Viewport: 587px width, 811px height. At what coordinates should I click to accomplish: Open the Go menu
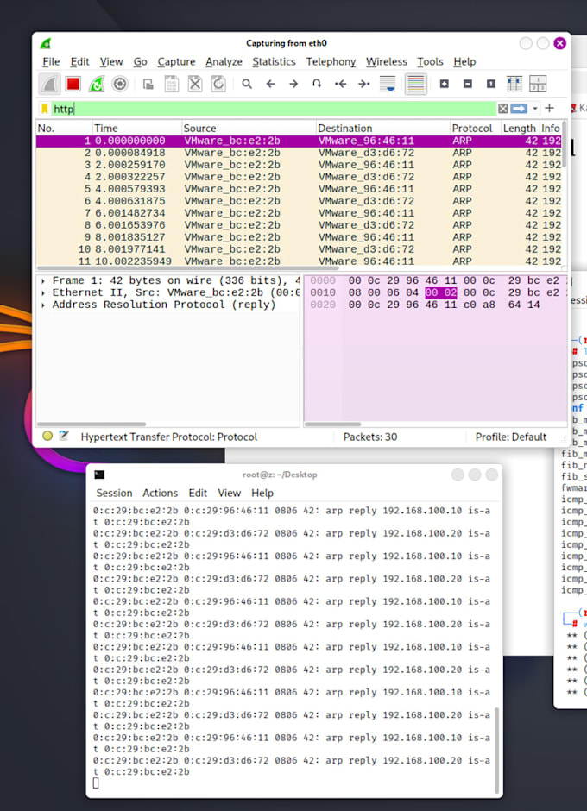pyautogui.click(x=141, y=61)
